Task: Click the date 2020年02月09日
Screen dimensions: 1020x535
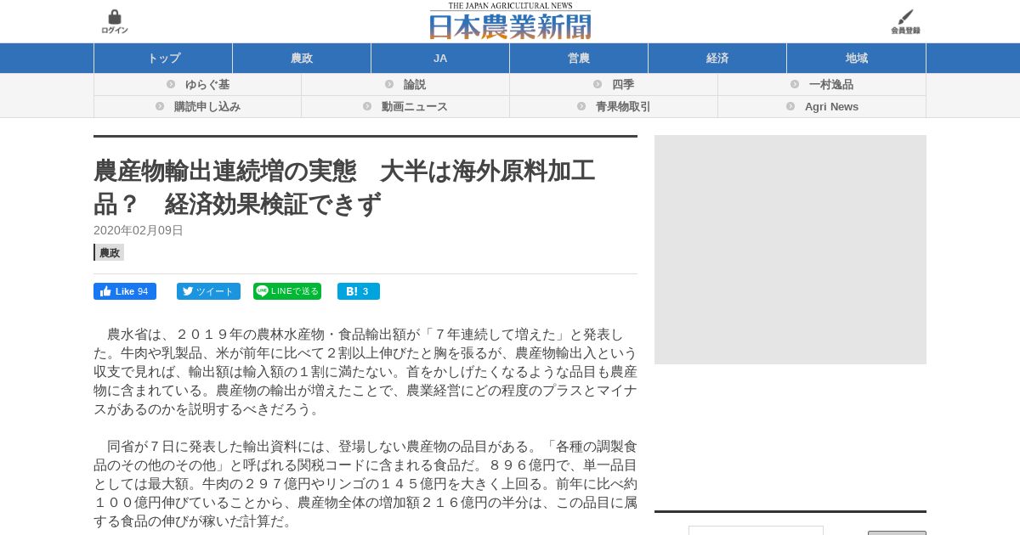Action: (x=139, y=230)
